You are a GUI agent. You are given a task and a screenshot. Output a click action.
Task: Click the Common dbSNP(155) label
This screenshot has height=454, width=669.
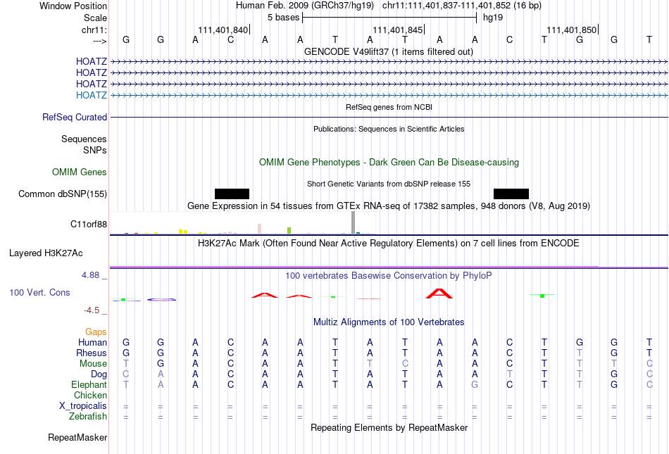[63, 194]
